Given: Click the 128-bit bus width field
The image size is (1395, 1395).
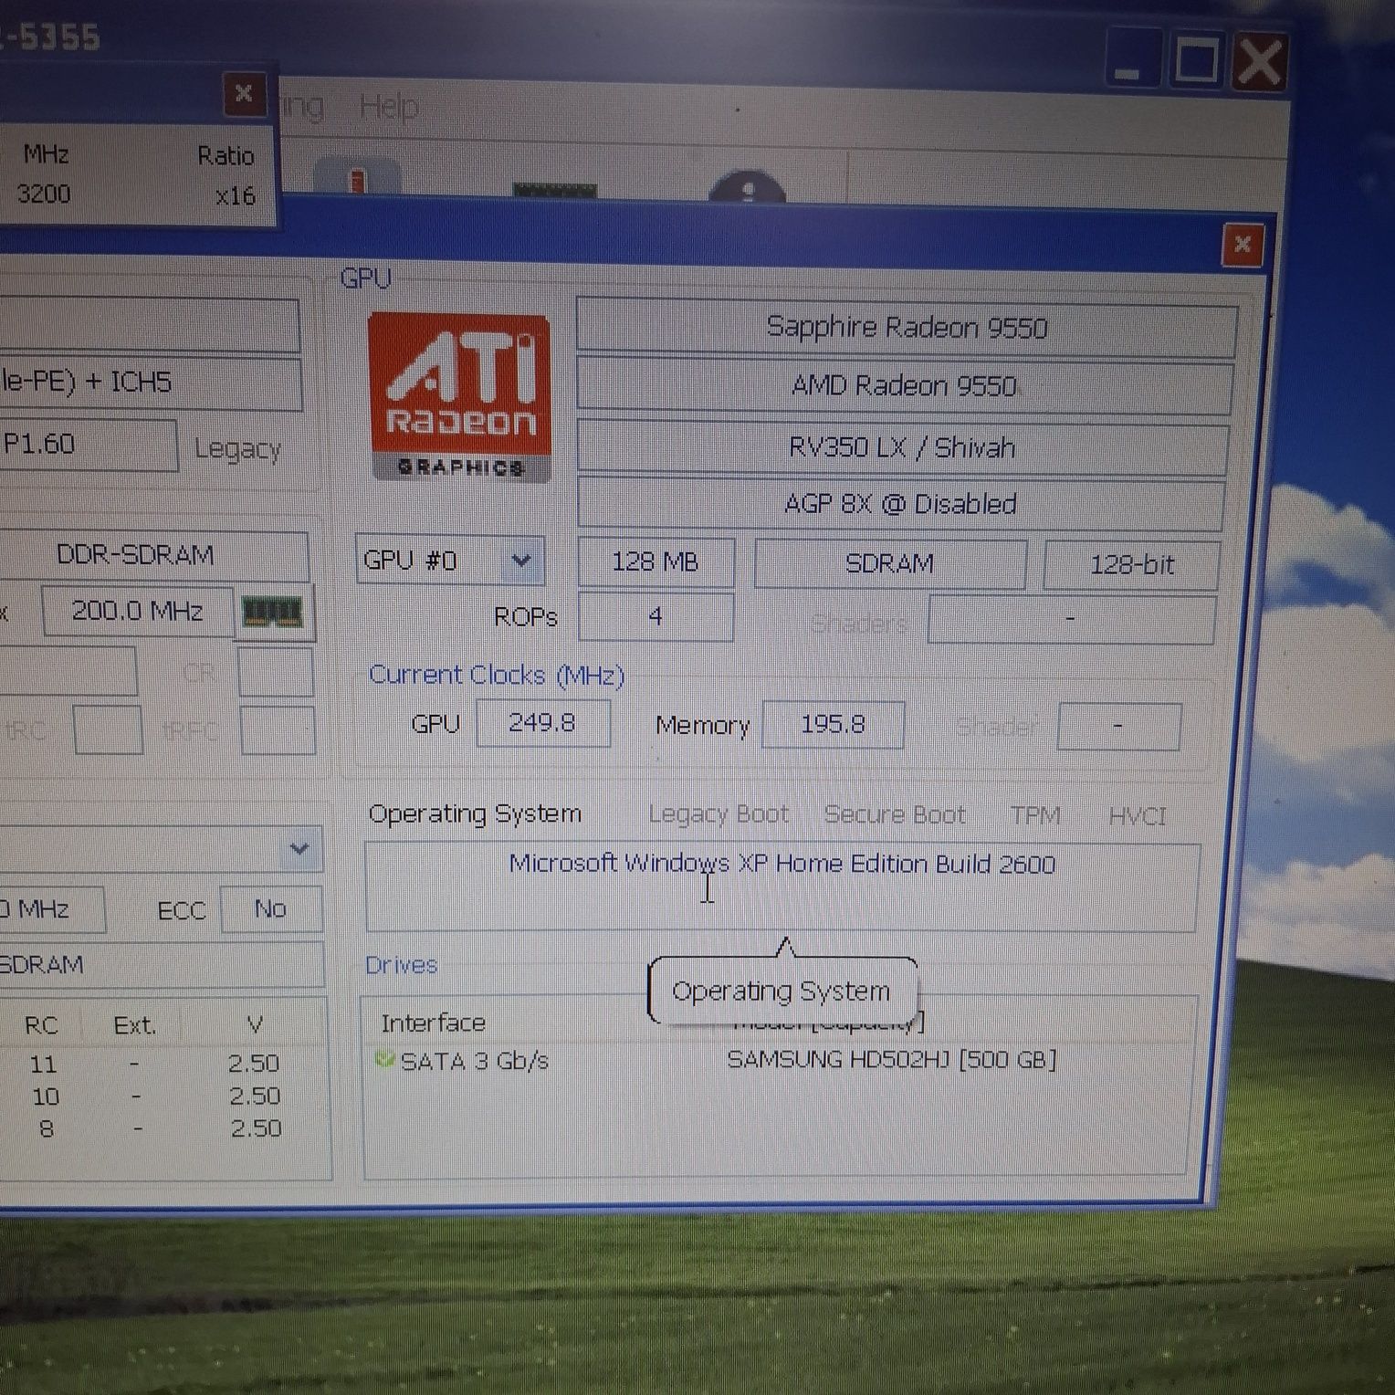Looking at the screenshot, I should coord(1131,565).
